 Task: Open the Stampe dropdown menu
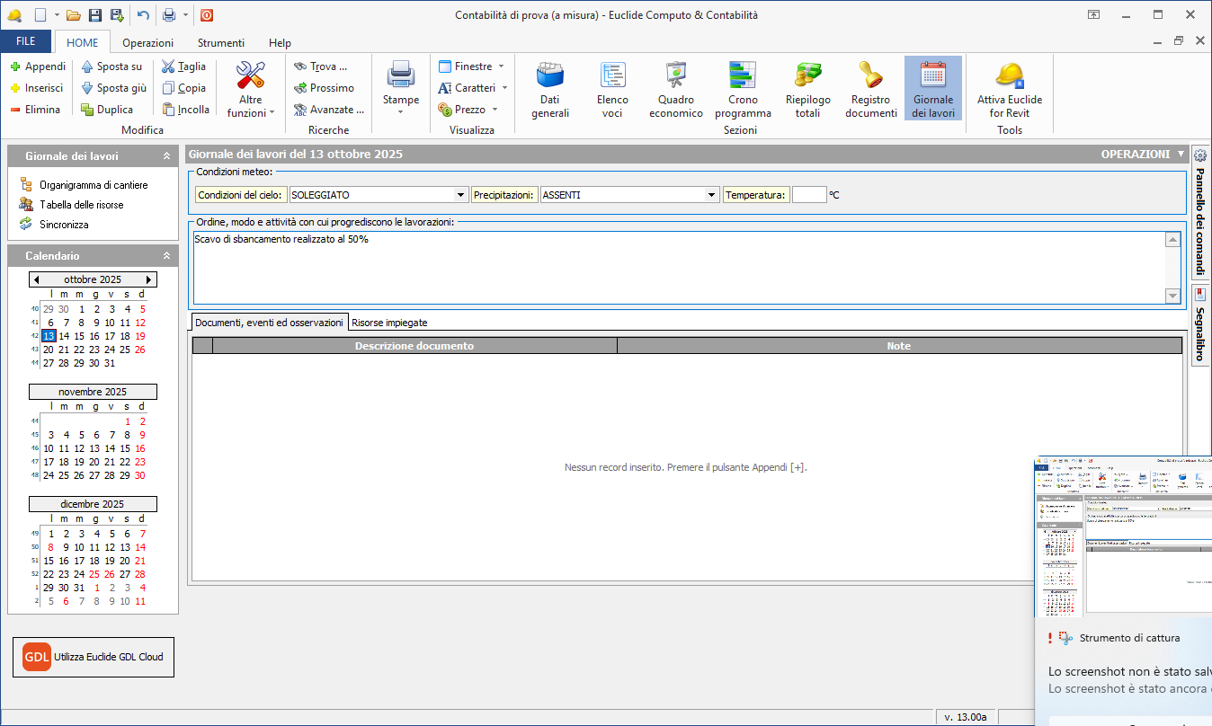(x=400, y=89)
